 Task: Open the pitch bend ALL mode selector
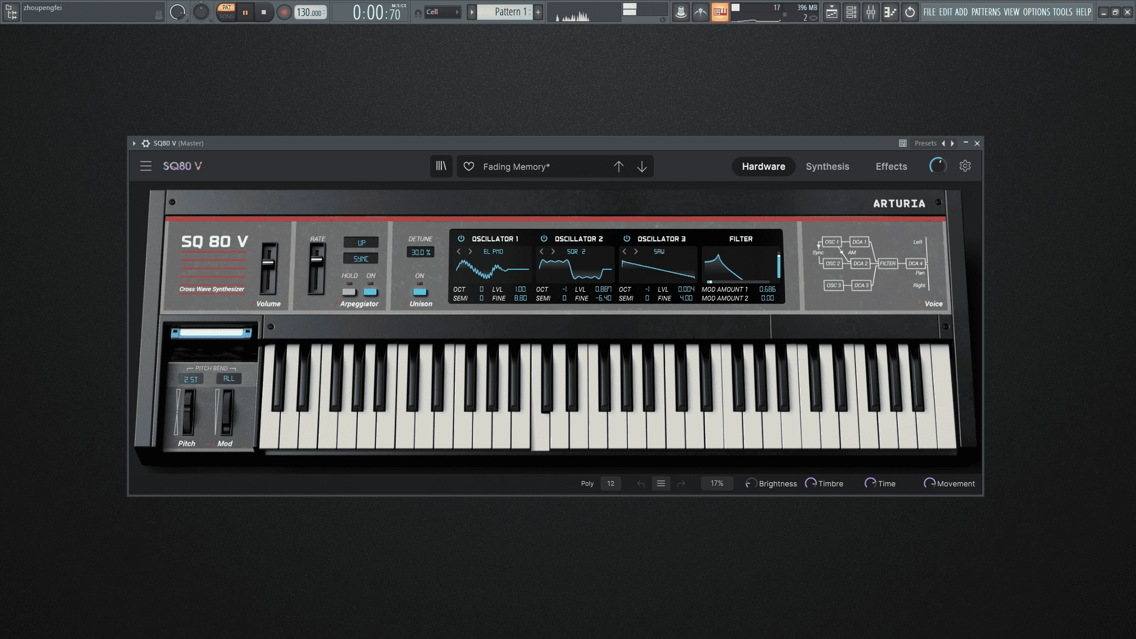(x=229, y=379)
